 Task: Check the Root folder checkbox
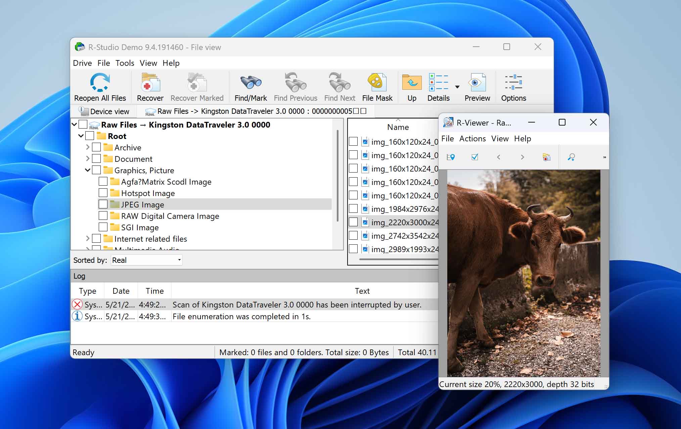[90, 136]
